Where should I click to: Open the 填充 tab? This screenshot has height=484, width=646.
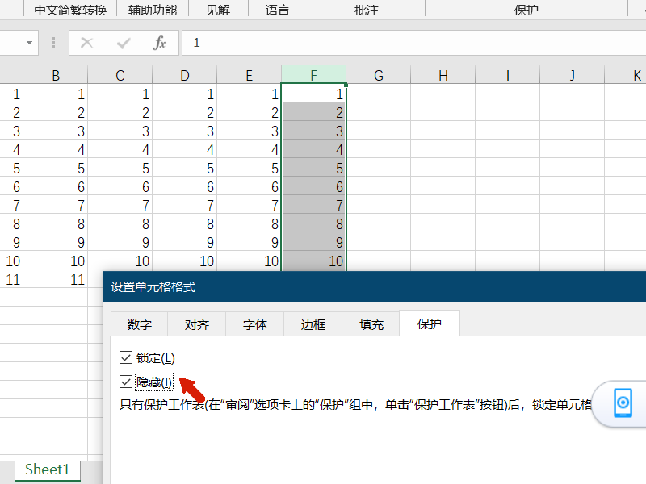[370, 323]
